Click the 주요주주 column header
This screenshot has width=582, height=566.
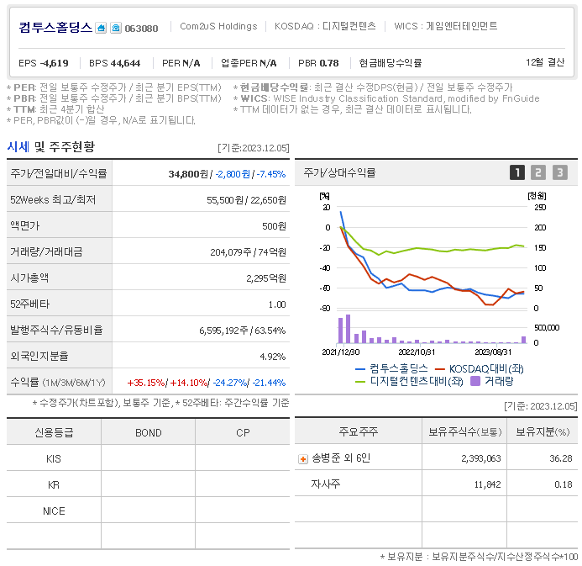[358, 431]
